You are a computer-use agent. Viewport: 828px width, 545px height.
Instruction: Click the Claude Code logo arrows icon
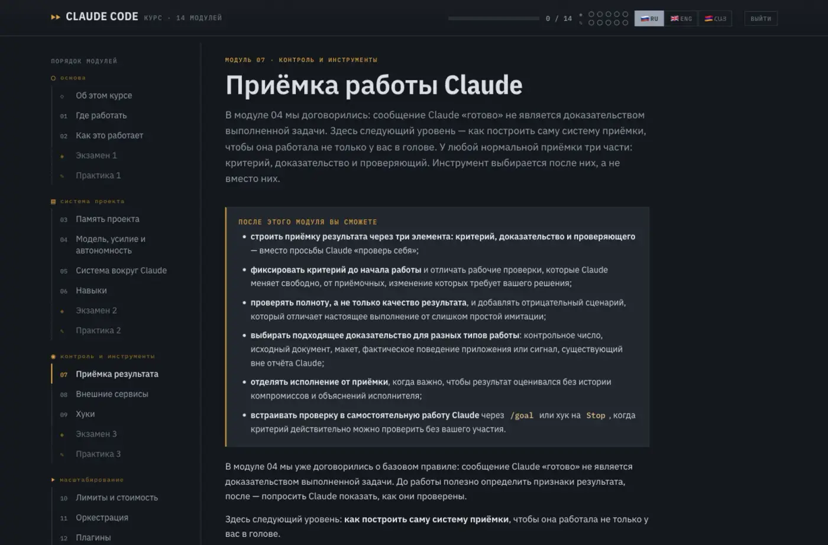(56, 17)
